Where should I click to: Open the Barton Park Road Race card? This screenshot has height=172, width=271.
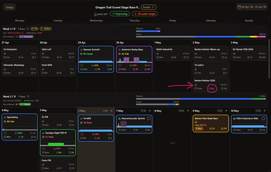click(211, 124)
